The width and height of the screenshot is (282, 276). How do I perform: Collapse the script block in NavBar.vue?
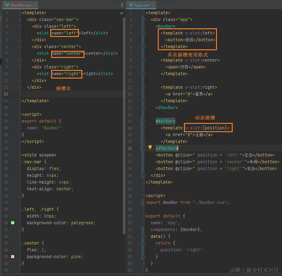[20, 114]
